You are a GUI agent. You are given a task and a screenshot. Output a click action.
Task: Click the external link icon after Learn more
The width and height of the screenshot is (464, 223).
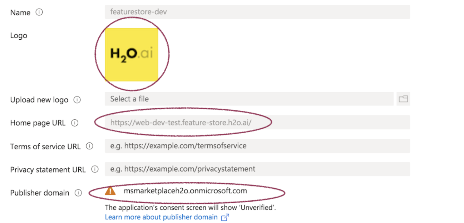225,217
